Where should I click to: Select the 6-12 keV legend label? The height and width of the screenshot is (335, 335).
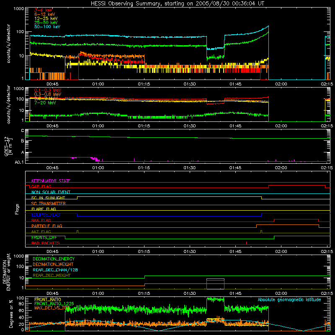point(44,14)
